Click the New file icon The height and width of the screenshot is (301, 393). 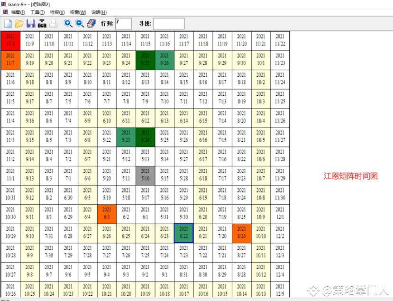(x=8, y=24)
